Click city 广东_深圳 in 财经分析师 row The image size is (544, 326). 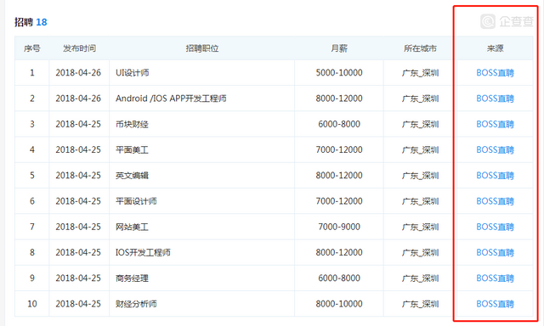click(420, 304)
